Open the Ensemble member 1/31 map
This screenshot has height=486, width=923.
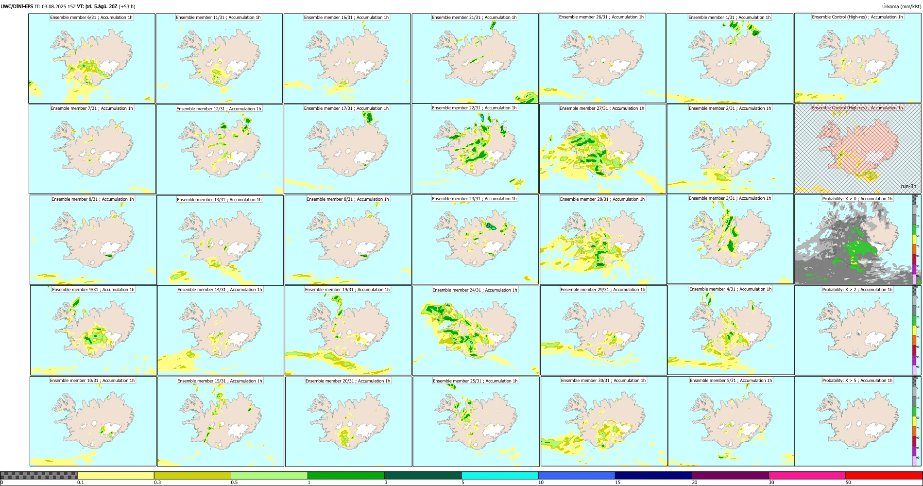pyautogui.click(x=730, y=58)
